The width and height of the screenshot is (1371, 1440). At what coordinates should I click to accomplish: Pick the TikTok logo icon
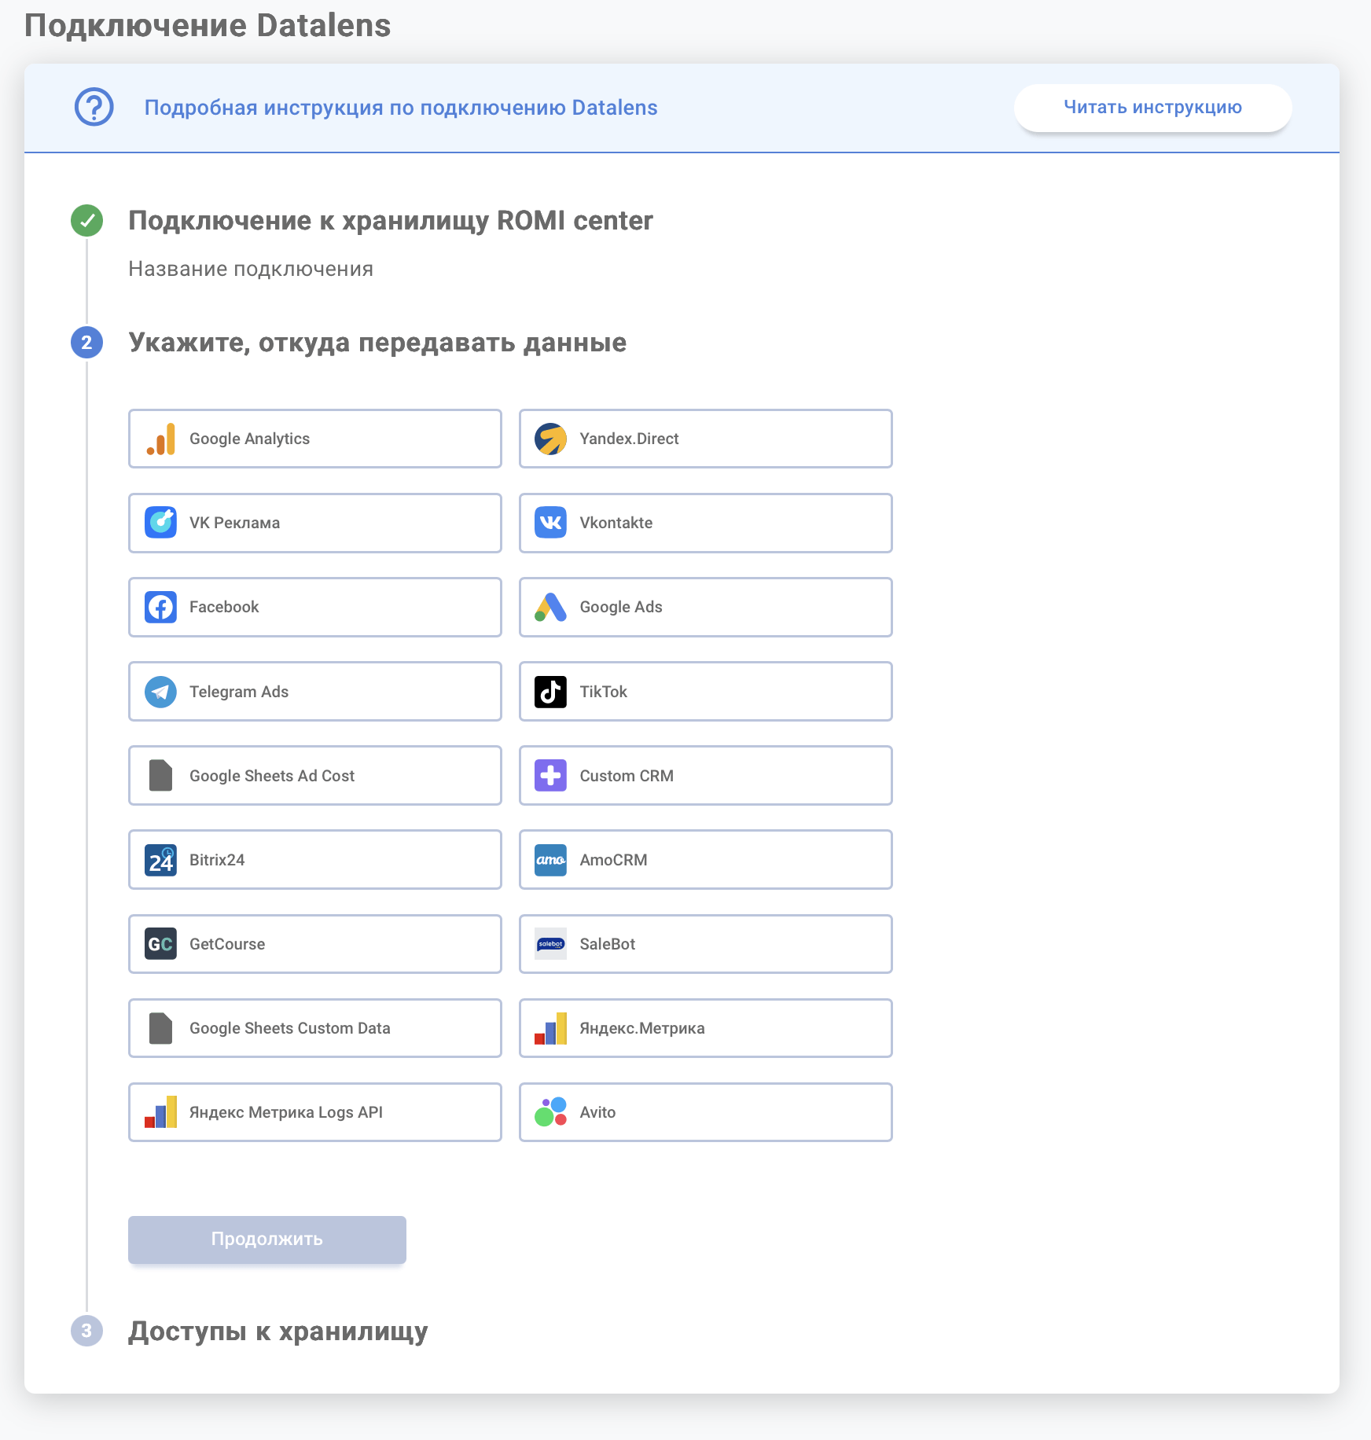pos(550,692)
